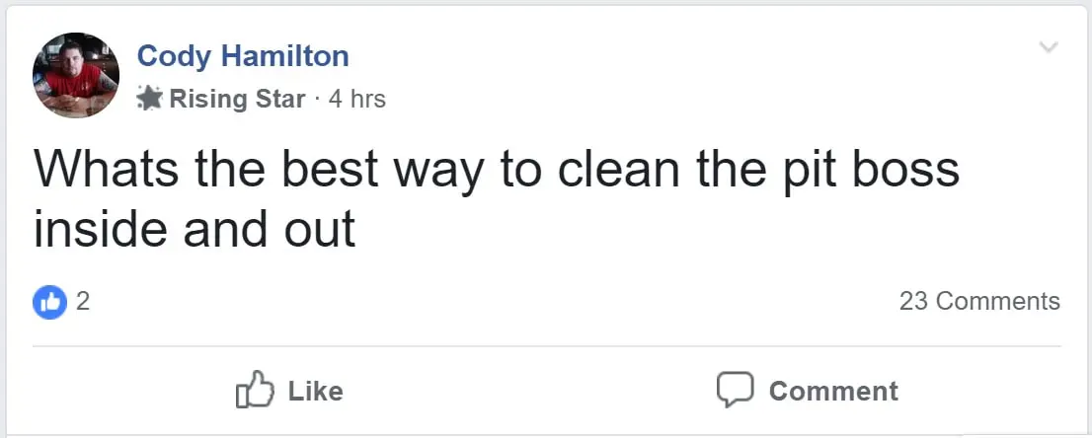Image resolution: width=1092 pixels, height=438 pixels.
Task: Click the word "clean" in the post
Action: coord(616,169)
